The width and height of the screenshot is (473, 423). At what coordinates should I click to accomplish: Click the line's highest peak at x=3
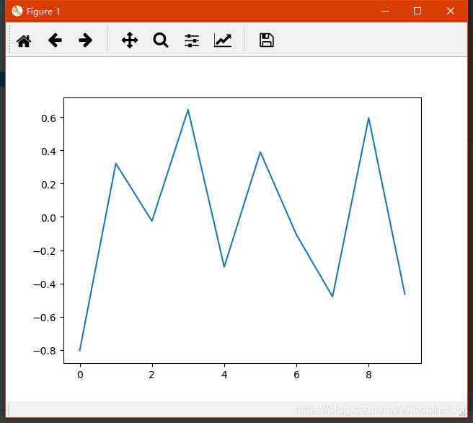[188, 110]
